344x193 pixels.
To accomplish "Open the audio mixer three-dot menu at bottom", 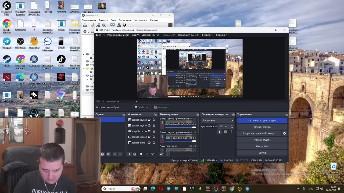I will pyautogui.click(x=168, y=154).
